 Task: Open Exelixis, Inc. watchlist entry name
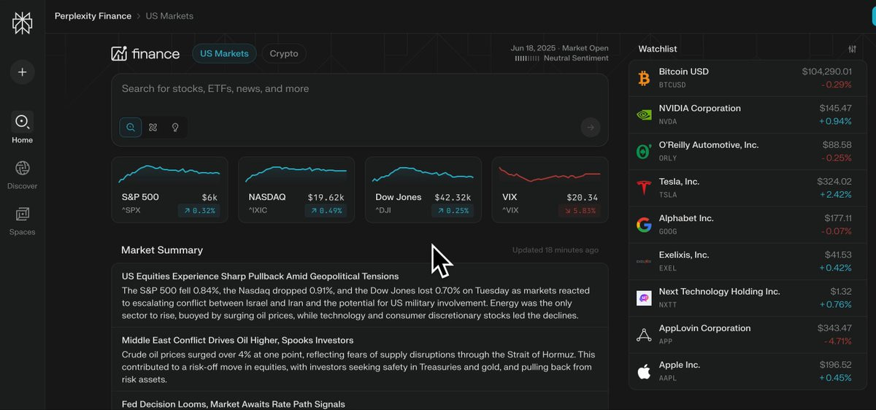click(x=684, y=255)
